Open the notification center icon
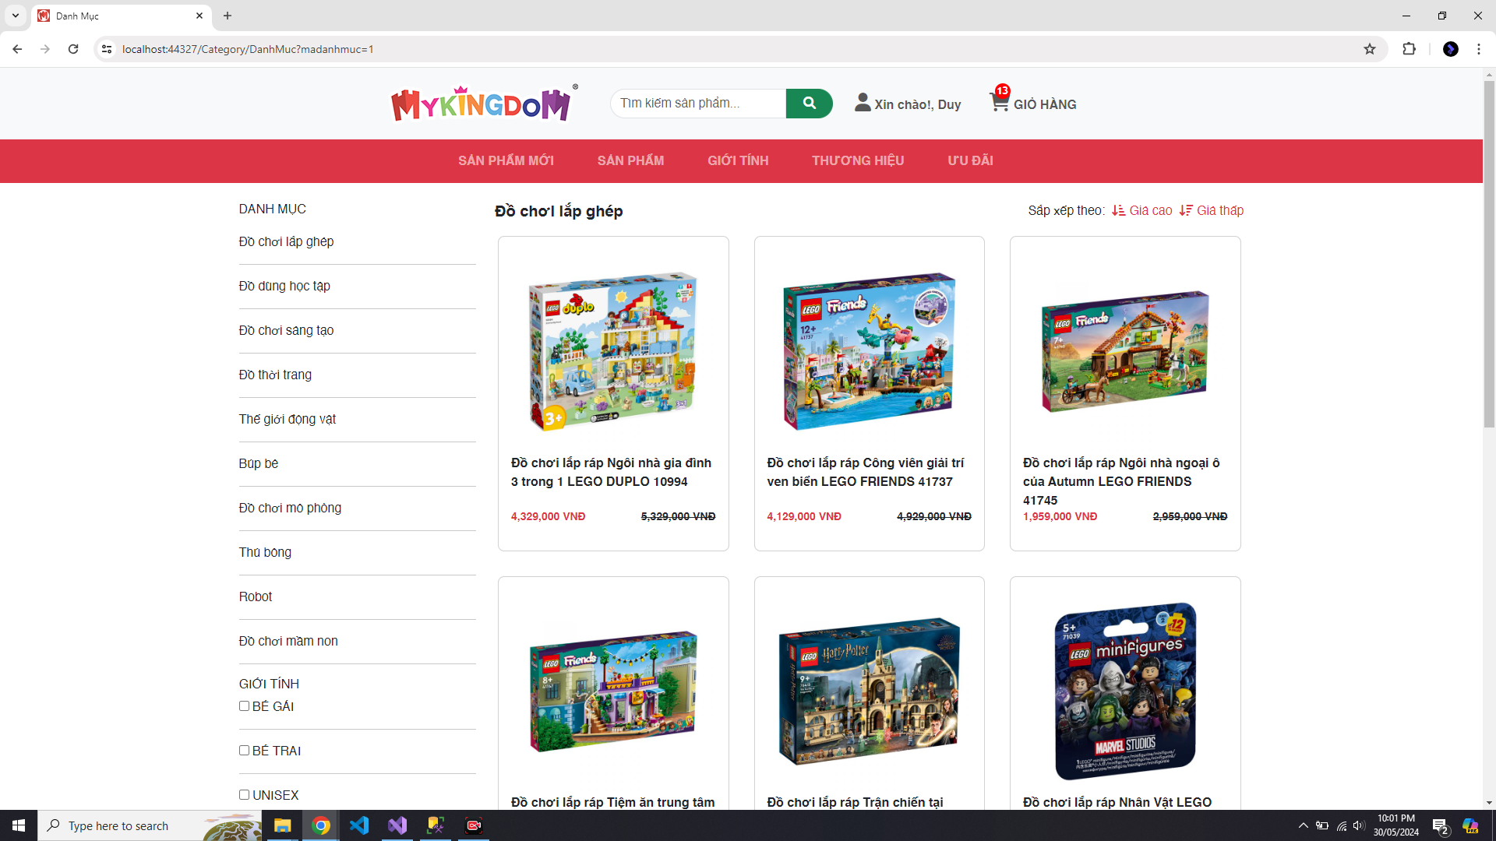This screenshot has height=841, width=1496. 1440,826
